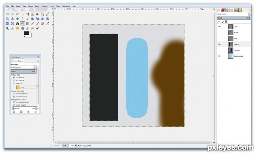Click the foreground colour swatch in toolbox
The height and width of the screenshot is (153, 255).
(26, 33)
